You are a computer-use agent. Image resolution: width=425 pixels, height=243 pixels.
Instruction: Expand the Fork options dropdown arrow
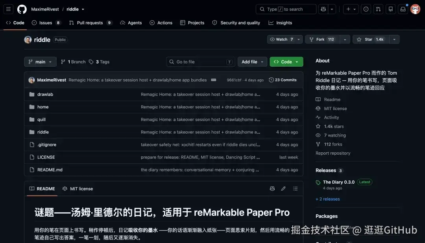345,40
